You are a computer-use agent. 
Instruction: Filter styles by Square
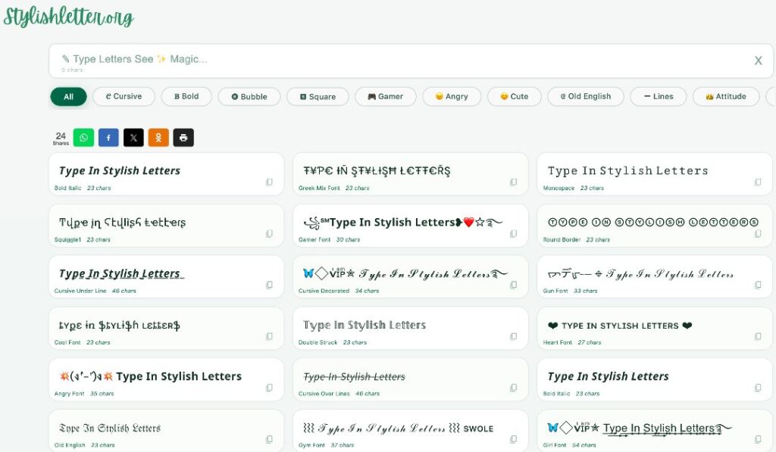318,96
